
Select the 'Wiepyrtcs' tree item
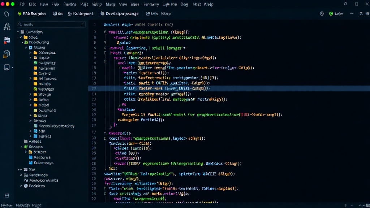tap(44, 89)
